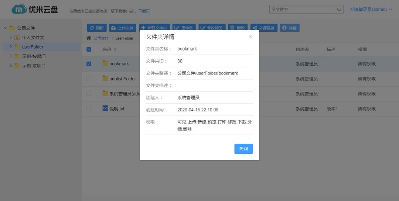Click the 版本1 description cell

(x=332, y=109)
